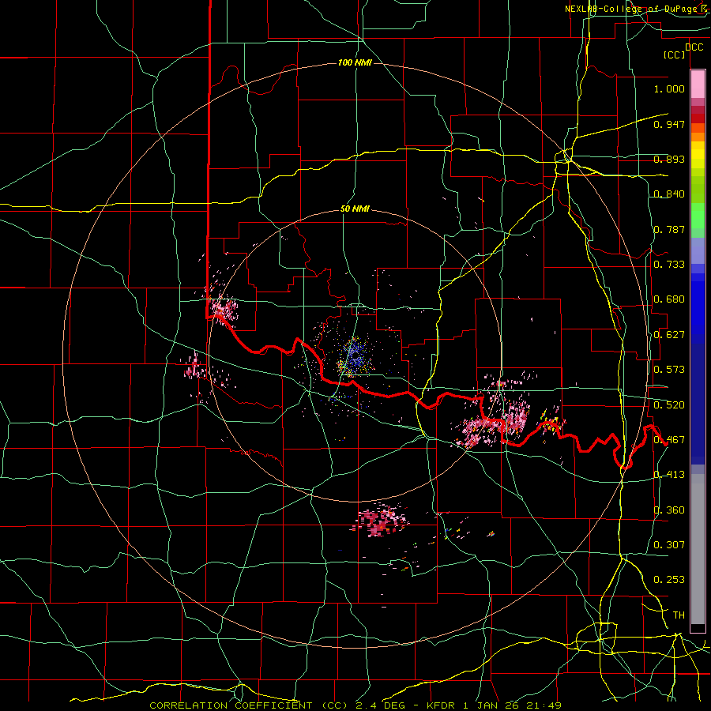This screenshot has height=711, width=711.
Task: Select the 0.360 scale value
Action: point(669,510)
